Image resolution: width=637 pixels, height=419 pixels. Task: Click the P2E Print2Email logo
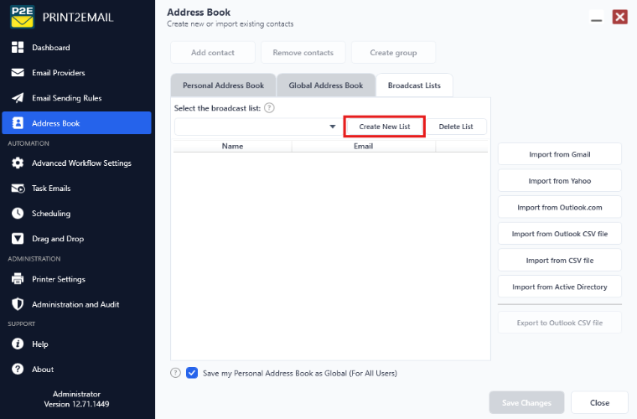(23, 17)
